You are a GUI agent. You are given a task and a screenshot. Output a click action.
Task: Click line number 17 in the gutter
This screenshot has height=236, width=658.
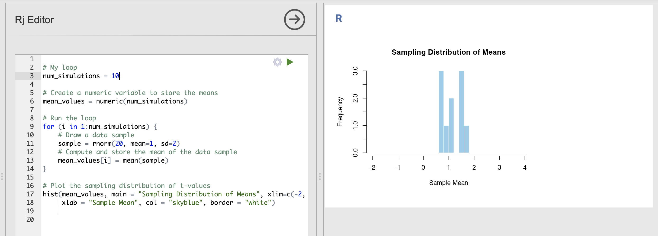point(30,194)
